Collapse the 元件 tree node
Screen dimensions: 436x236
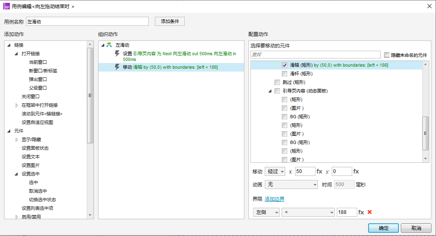[x=9, y=131]
